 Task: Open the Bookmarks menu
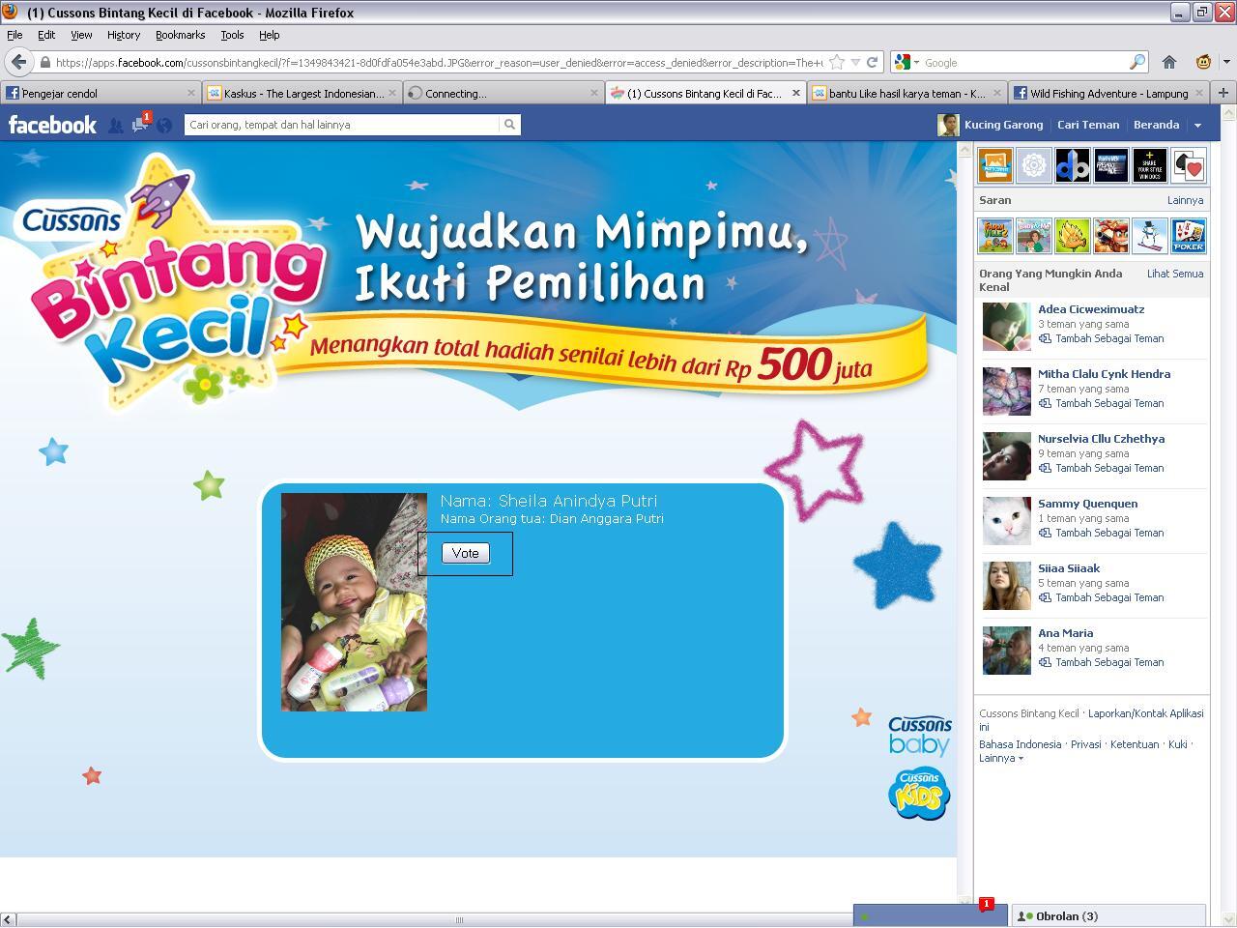180,35
